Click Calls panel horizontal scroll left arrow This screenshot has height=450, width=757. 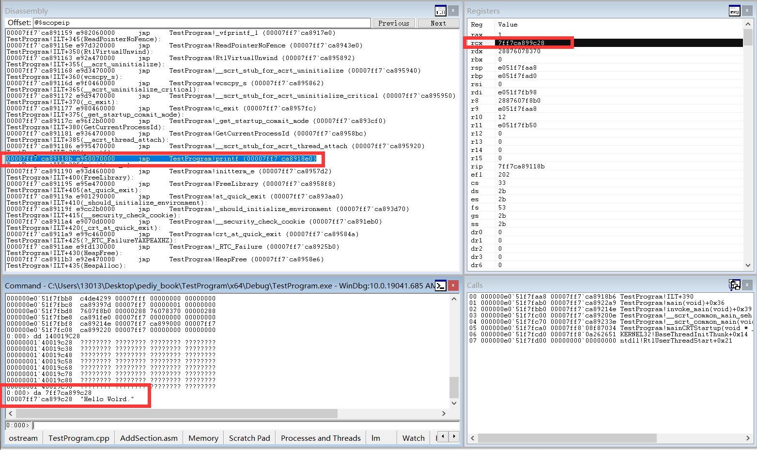473,438
